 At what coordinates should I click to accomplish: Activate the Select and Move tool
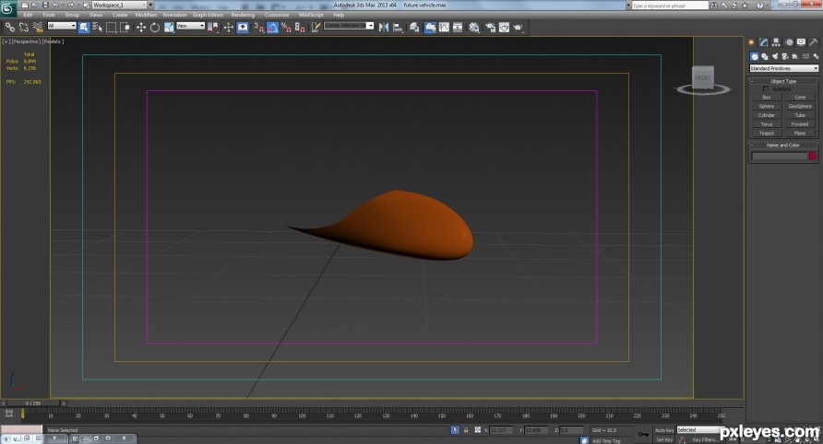click(141, 28)
